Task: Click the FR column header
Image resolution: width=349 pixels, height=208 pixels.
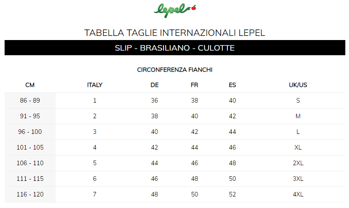Action: pyautogui.click(x=194, y=85)
